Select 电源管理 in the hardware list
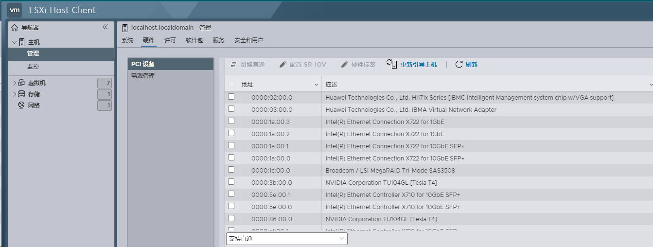 [x=171, y=76]
